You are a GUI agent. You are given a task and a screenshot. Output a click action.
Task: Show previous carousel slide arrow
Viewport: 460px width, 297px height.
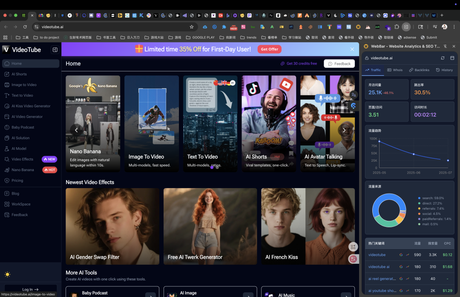click(x=76, y=130)
